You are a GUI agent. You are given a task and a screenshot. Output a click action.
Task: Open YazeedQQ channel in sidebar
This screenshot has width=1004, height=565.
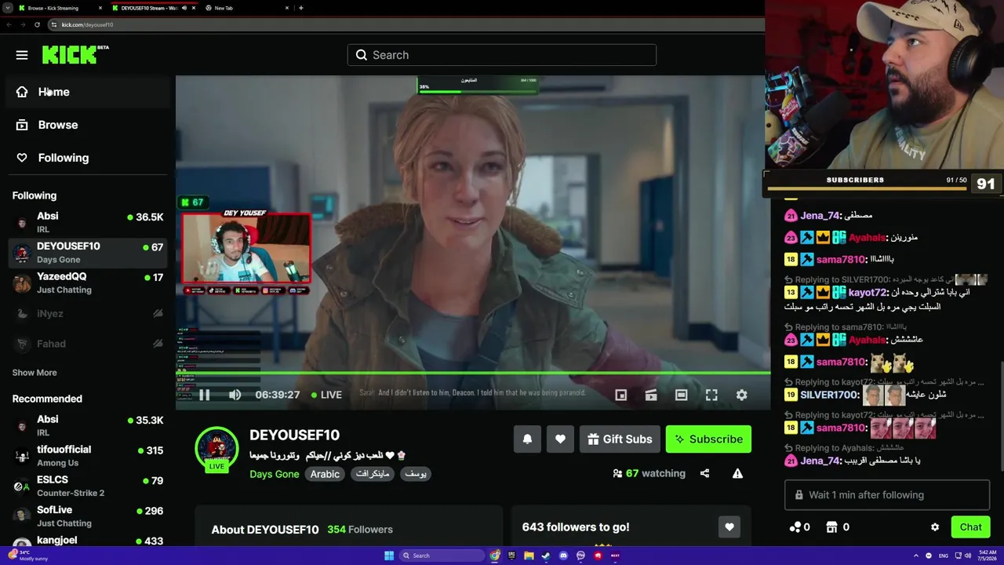pyautogui.click(x=87, y=282)
